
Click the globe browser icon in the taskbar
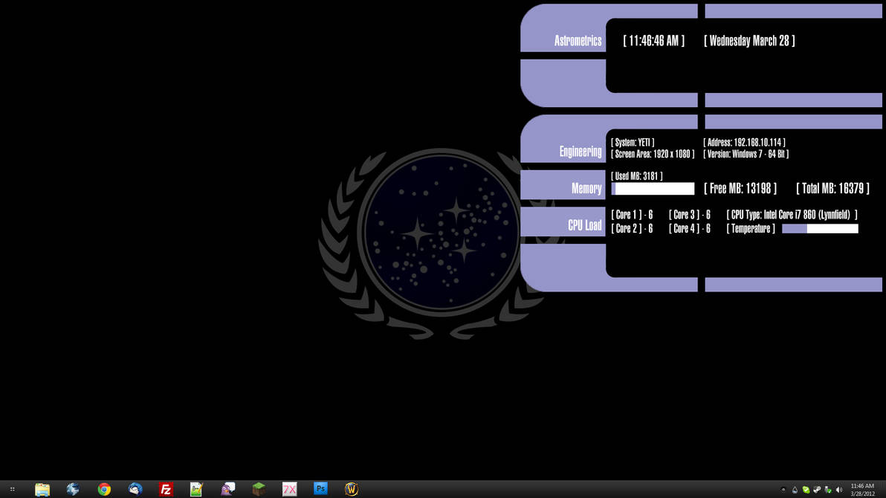tap(73, 489)
